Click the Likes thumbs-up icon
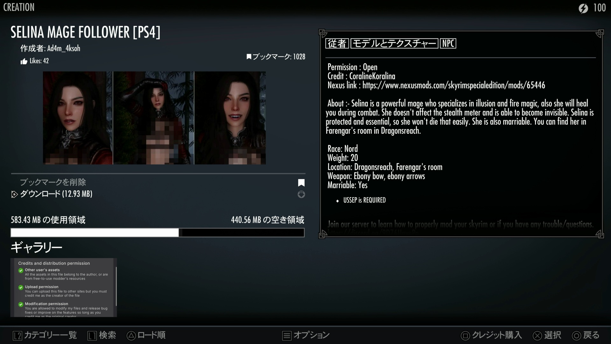 (24, 61)
